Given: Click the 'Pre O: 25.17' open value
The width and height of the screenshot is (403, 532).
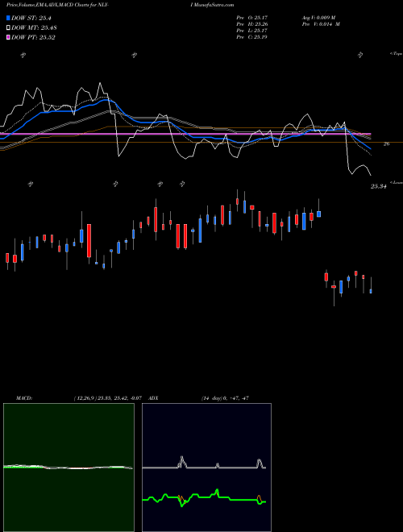Looking at the screenshot, I should (252, 17).
